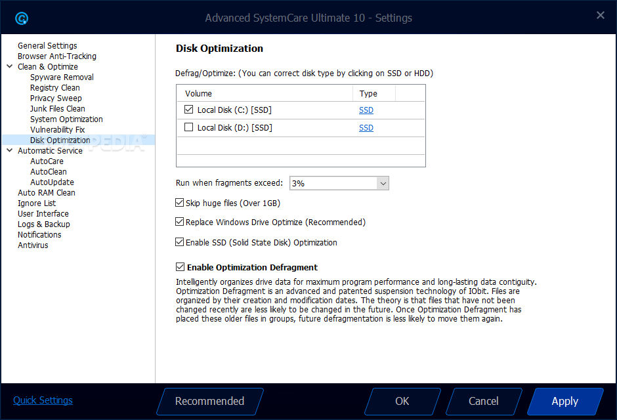Click SSD type link for Local Disk (C:)
617x420 pixels.
(x=366, y=110)
